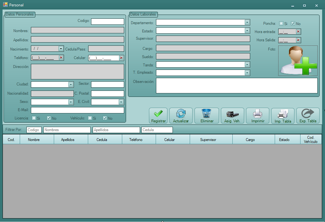Expand the T. Empleado dropdown
Image resolution: width=325 pixels, height=222 pixels.
click(x=247, y=73)
